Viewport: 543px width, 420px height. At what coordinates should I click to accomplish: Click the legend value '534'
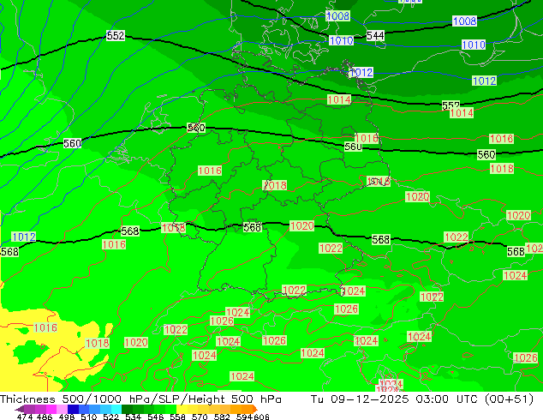point(134,417)
